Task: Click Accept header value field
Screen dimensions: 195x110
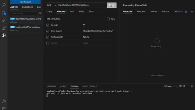Action: 98,25
